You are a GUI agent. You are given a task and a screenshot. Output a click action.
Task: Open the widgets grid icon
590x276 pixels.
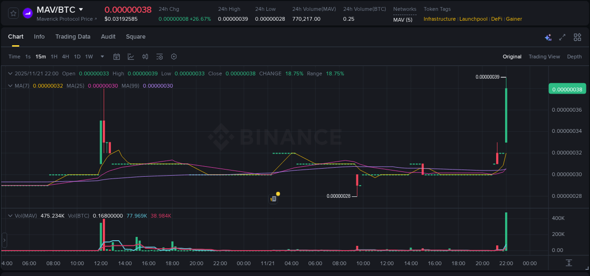point(577,37)
